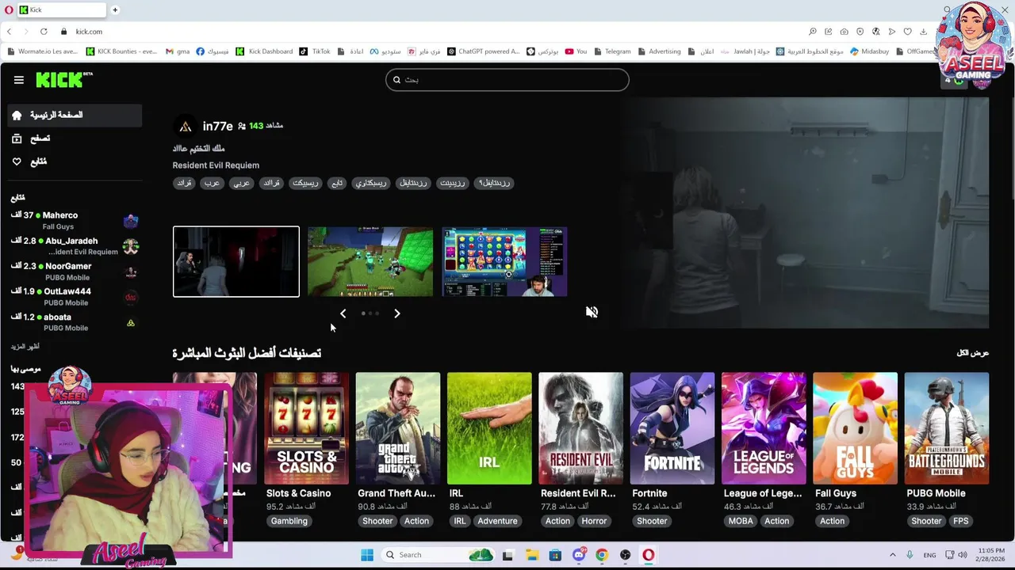Select the featured Minecraft stream thumbnail

(x=370, y=262)
